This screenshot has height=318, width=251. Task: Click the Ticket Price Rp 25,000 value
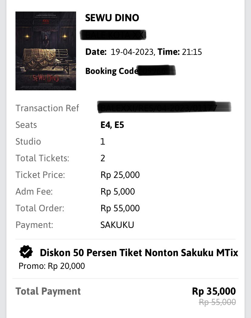(120, 175)
